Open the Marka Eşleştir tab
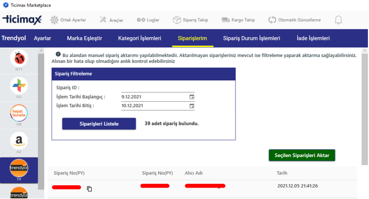This screenshot has height=199, width=369. [85, 38]
